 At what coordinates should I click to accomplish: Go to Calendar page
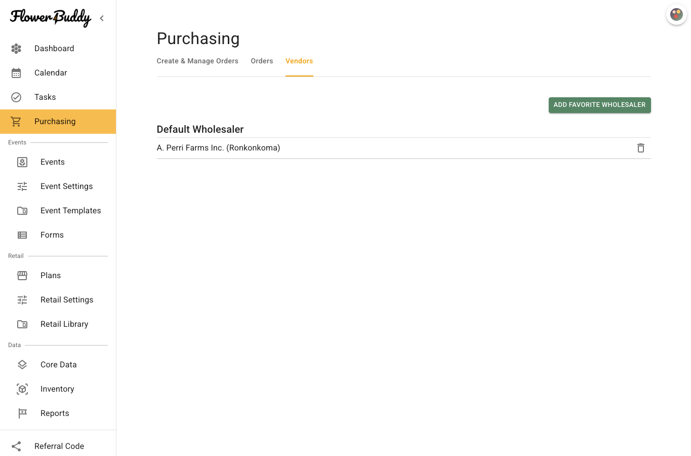58,73
